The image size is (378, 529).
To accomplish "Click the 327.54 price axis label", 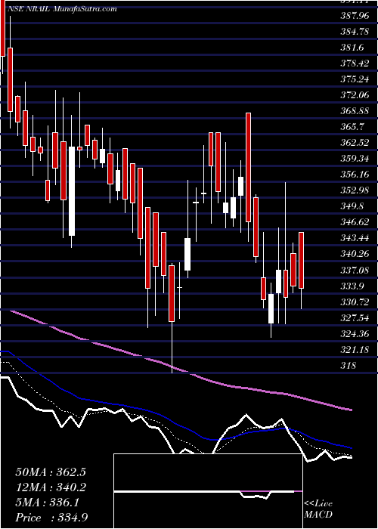I will pyautogui.click(x=353, y=318).
